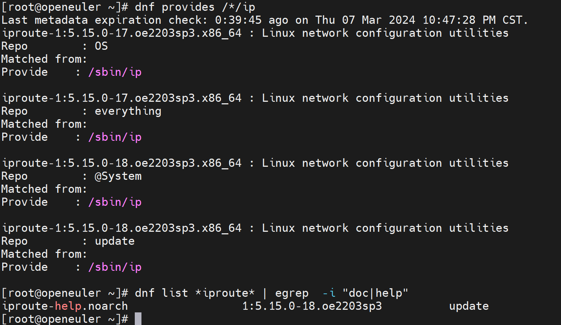Click the first iproute-1:5.15.0-18 package name

pos(122,163)
